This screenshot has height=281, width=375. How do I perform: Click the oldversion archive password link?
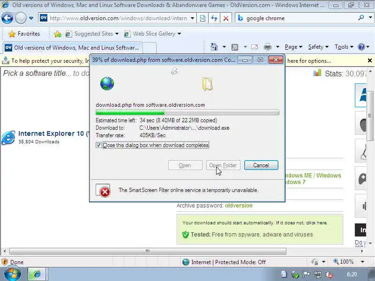pos(239,206)
